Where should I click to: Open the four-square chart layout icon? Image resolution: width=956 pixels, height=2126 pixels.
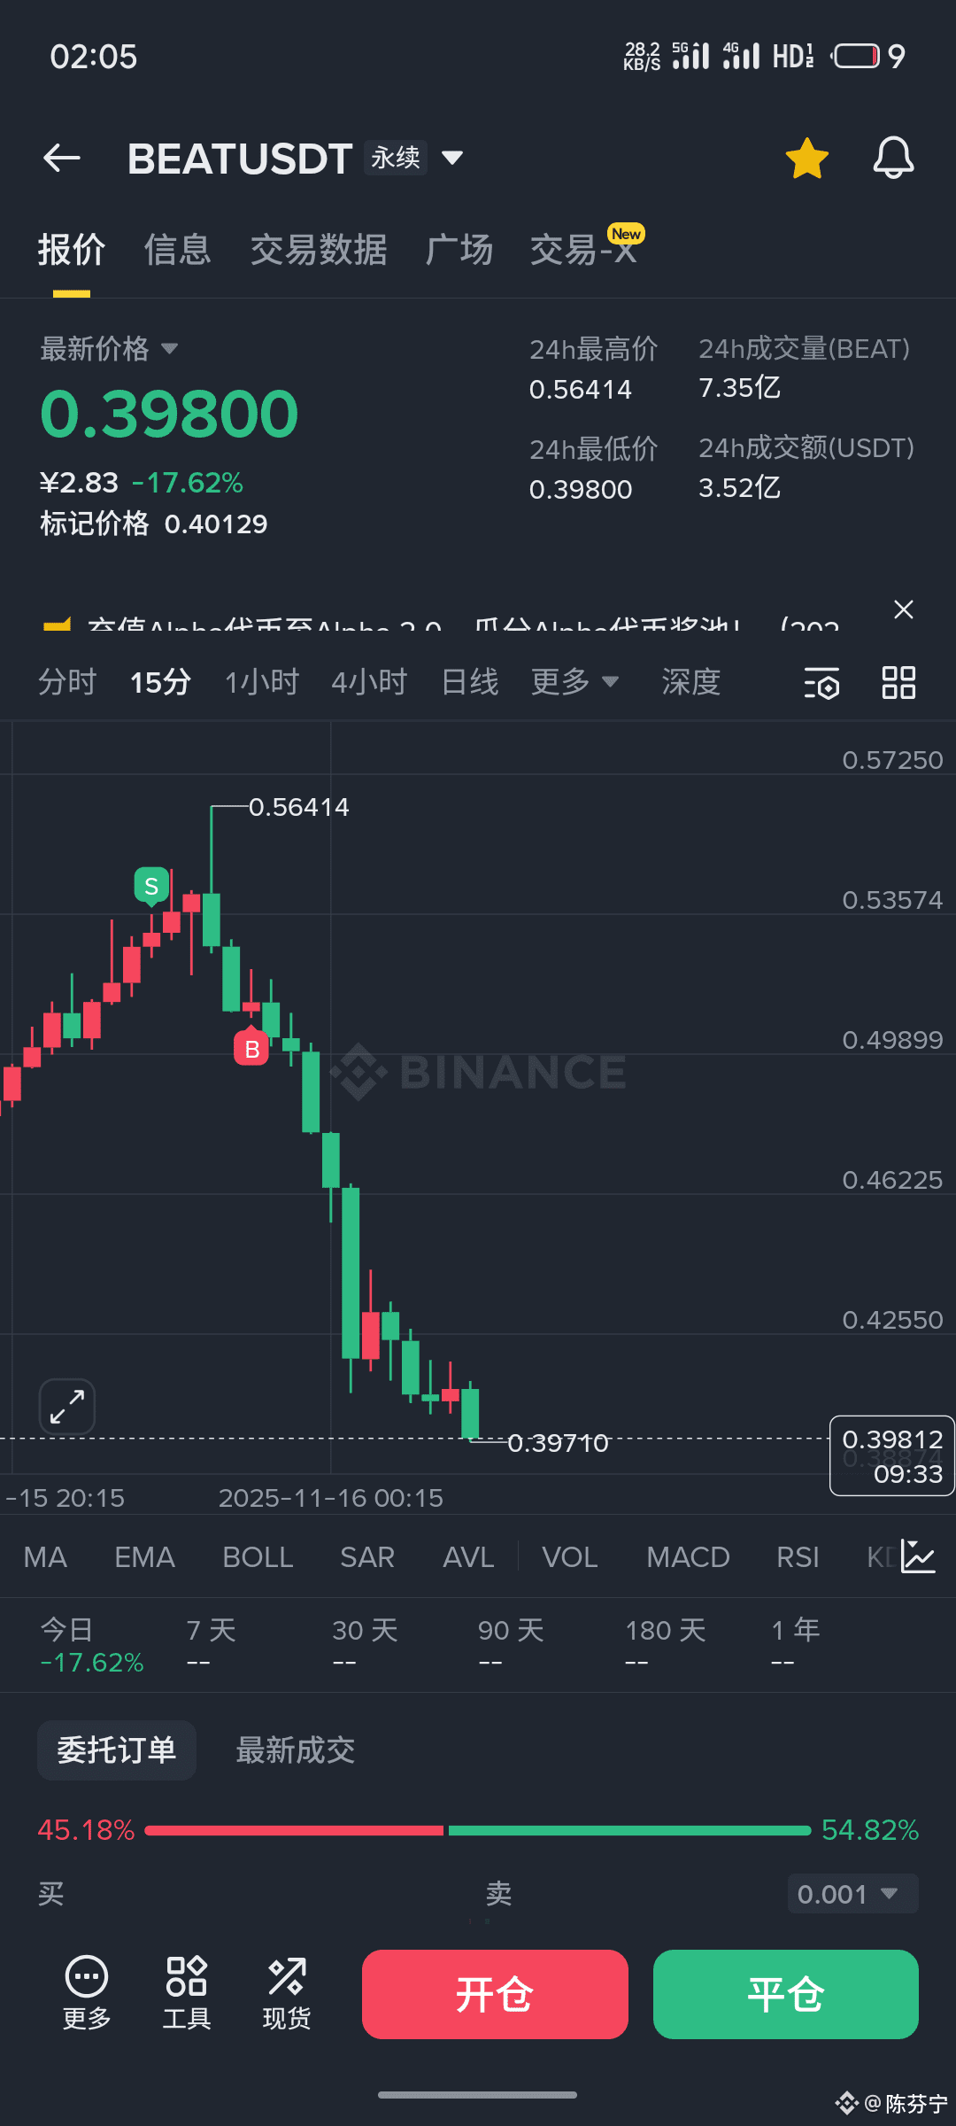[x=898, y=683]
